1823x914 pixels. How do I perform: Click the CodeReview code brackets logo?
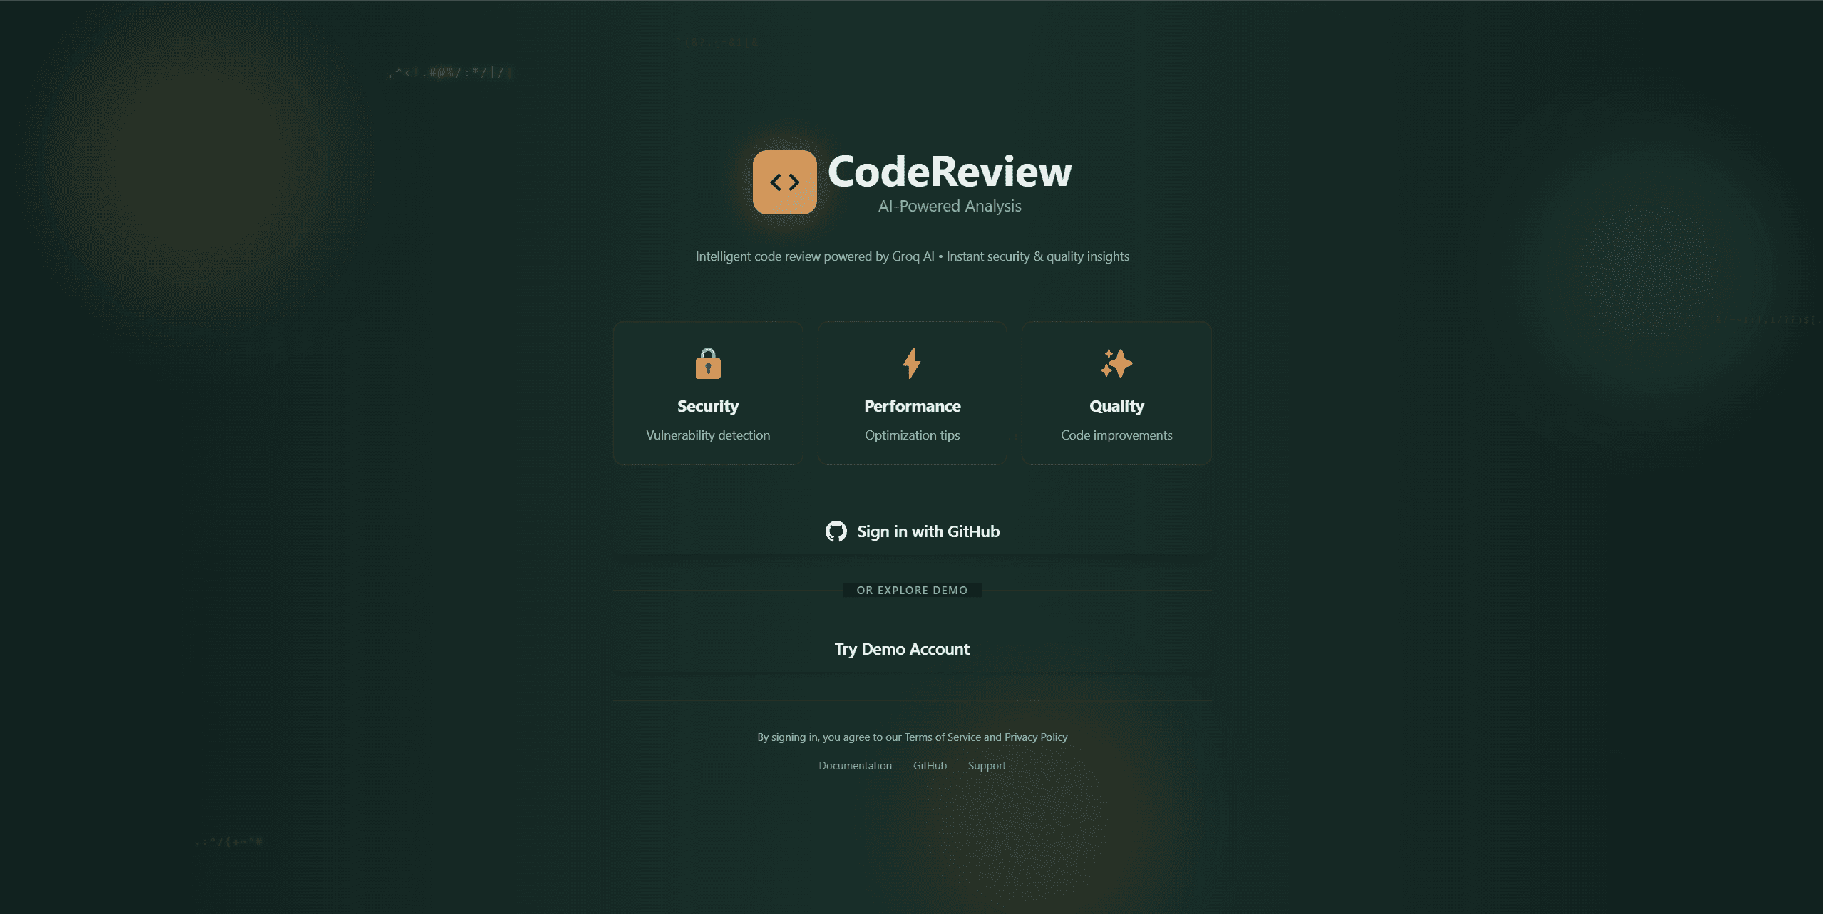coord(784,182)
